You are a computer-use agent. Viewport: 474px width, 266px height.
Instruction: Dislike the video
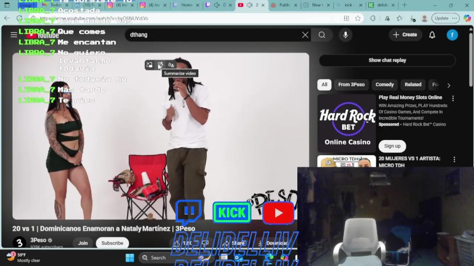(x=205, y=243)
